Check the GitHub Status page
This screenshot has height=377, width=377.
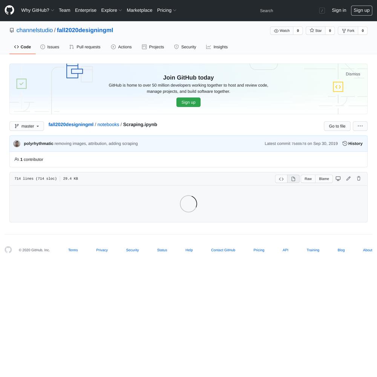click(x=162, y=250)
